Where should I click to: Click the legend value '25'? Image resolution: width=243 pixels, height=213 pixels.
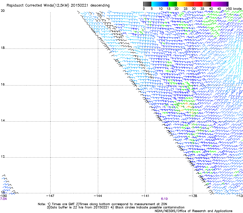[x=186, y=9]
